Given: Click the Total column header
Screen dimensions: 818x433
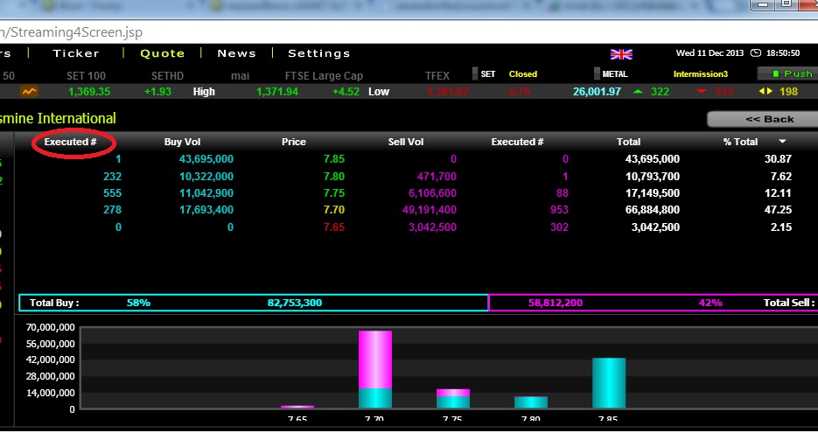Looking at the screenshot, I should pos(629,142).
